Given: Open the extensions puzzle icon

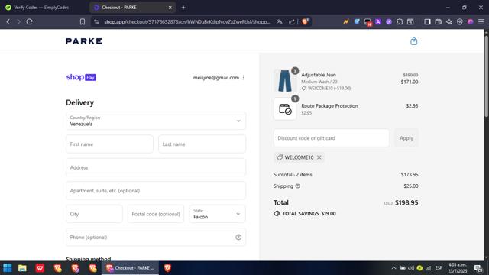Looking at the screenshot, I should (400, 22).
